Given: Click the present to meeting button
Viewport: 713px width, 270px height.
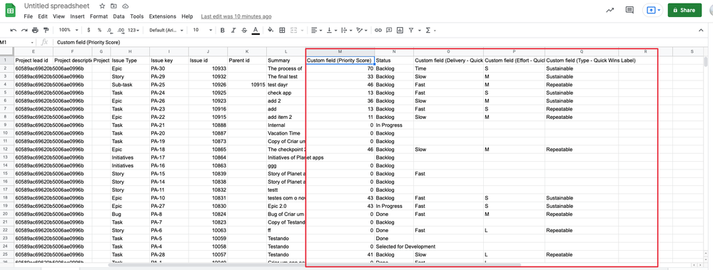Looking at the screenshot, I should [x=652, y=10].
